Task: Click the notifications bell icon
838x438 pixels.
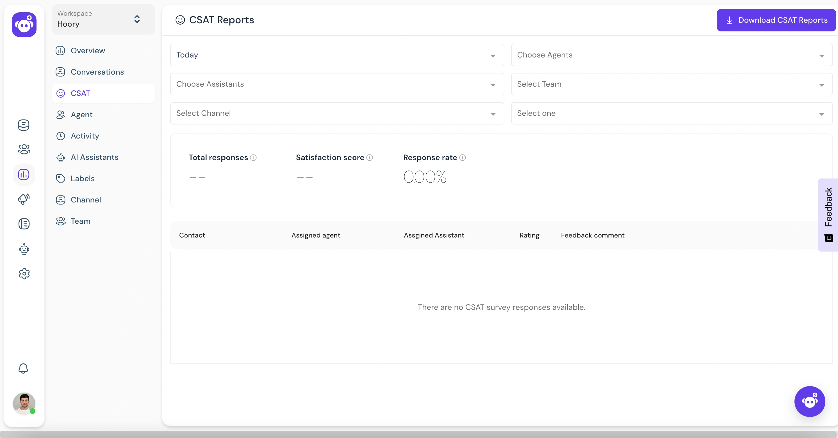Action: point(23,368)
